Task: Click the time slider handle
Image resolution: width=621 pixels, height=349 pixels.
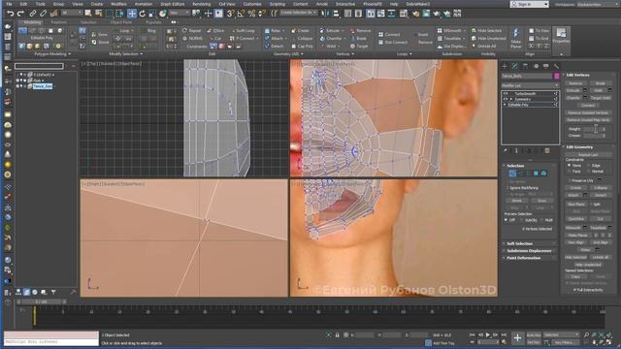Action: (x=41, y=301)
